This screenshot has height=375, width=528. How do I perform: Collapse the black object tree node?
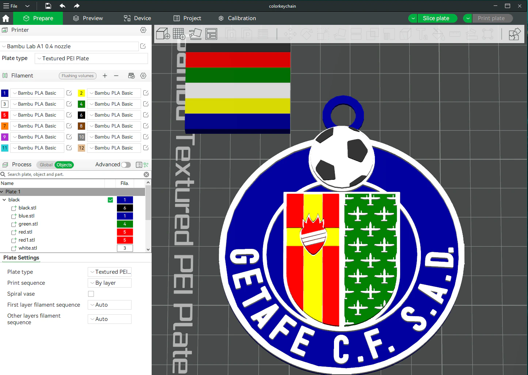point(4,200)
